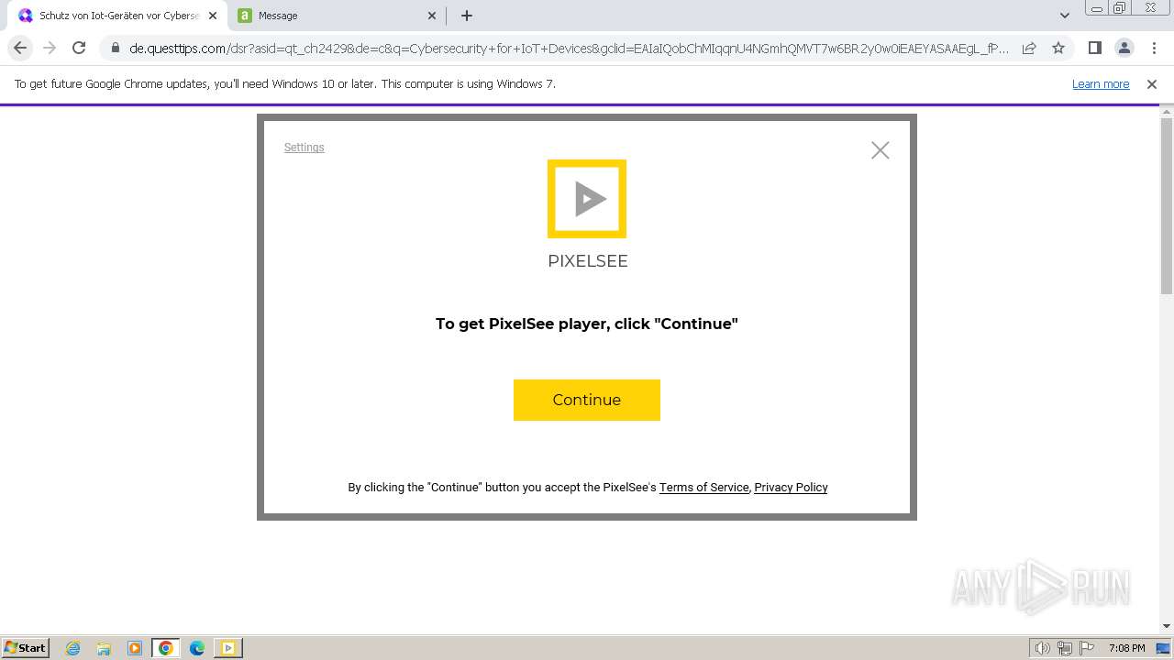Select the 'Schutz von Iot-Geräten' tab

pyautogui.click(x=117, y=16)
